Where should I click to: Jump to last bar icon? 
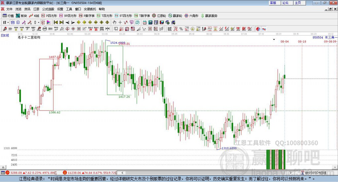61,22
